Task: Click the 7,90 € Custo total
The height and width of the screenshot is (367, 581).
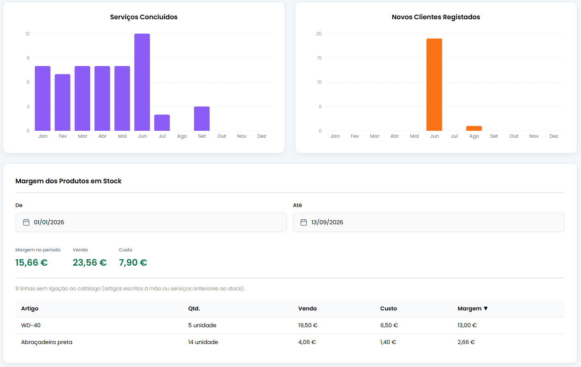Action: [133, 262]
